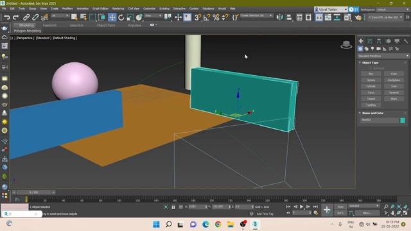Open the File menu
Viewport: 411px width, 231px height.
[4, 8]
